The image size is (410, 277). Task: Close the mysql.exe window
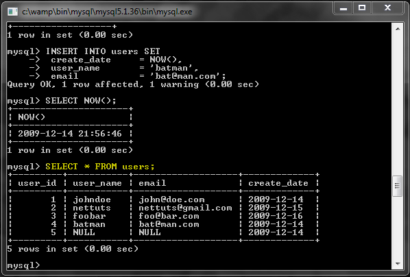point(387,8)
